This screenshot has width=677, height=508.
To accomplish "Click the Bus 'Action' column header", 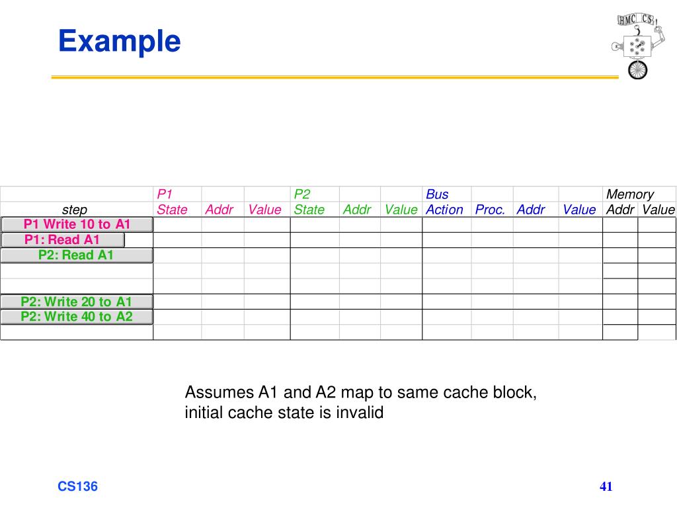I will pyautogui.click(x=444, y=210).
